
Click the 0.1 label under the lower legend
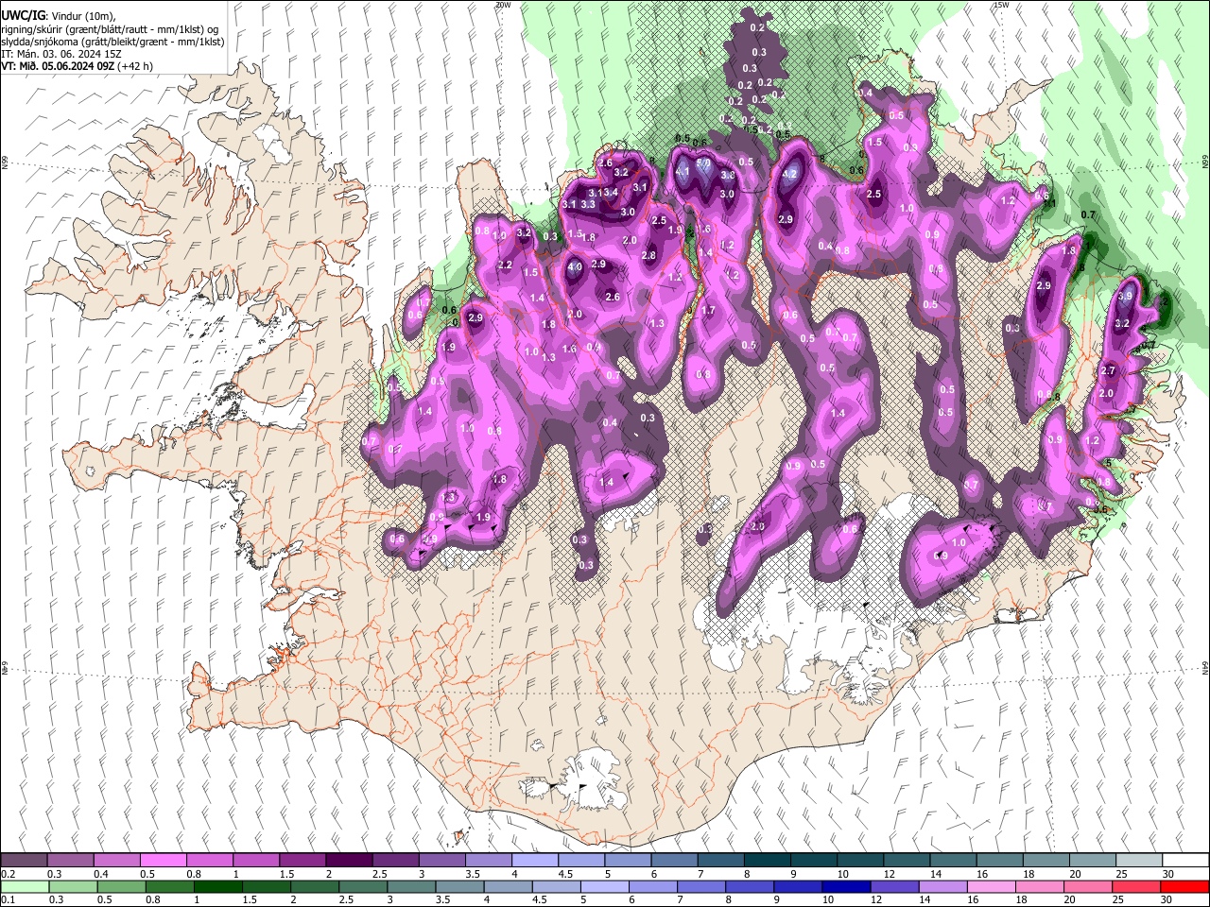[8, 899]
